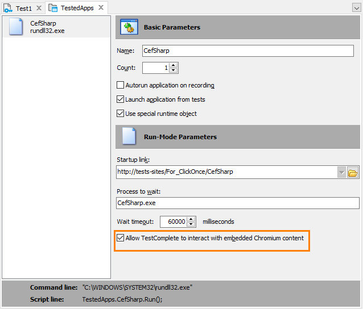Switch to the Test1 tab

coord(23,9)
